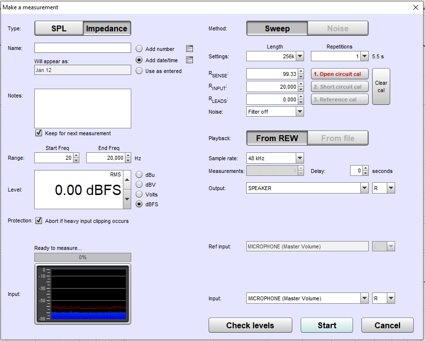Choose dBu level units

[139, 175]
